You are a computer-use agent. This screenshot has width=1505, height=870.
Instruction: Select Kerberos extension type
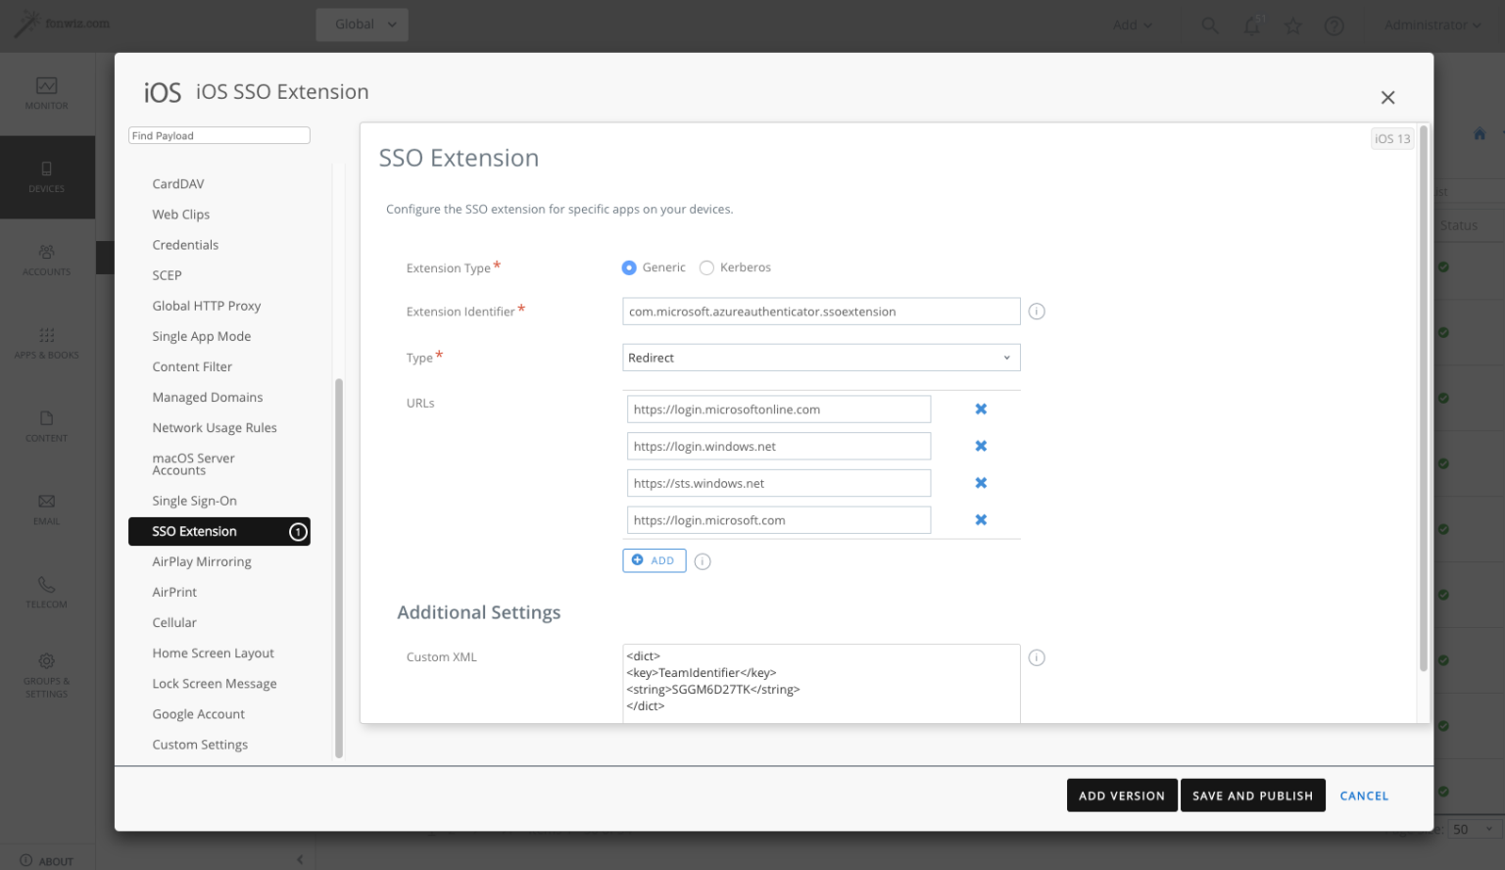(706, 267)
